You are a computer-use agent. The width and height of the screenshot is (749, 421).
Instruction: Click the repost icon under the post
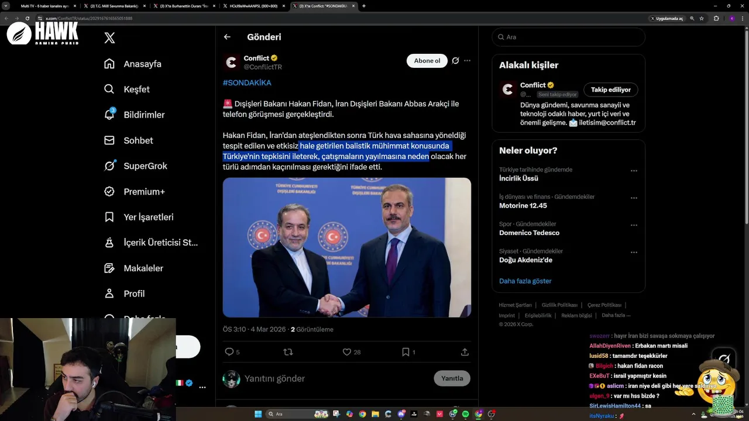pos(288,352)
